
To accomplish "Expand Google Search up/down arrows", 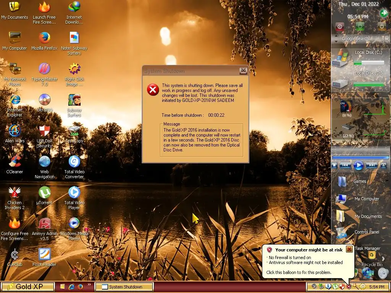I will click(336, 39).
